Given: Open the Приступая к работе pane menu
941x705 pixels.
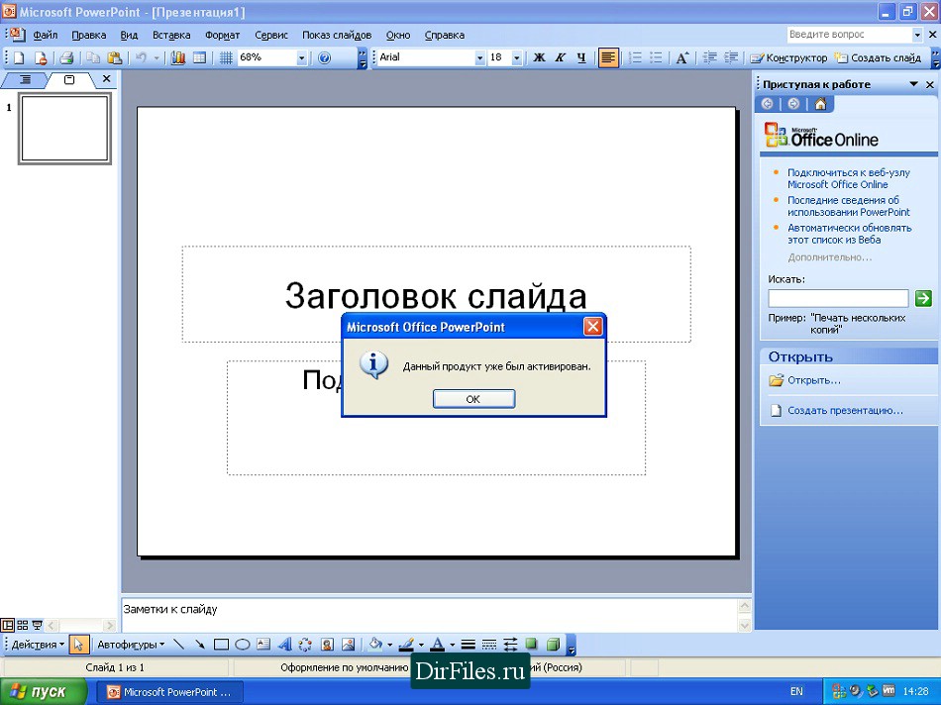Looking at the screenshot, I should coord(913,84).
